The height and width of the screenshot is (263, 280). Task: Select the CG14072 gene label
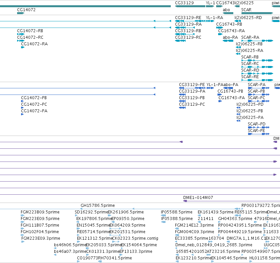point(26,10)
